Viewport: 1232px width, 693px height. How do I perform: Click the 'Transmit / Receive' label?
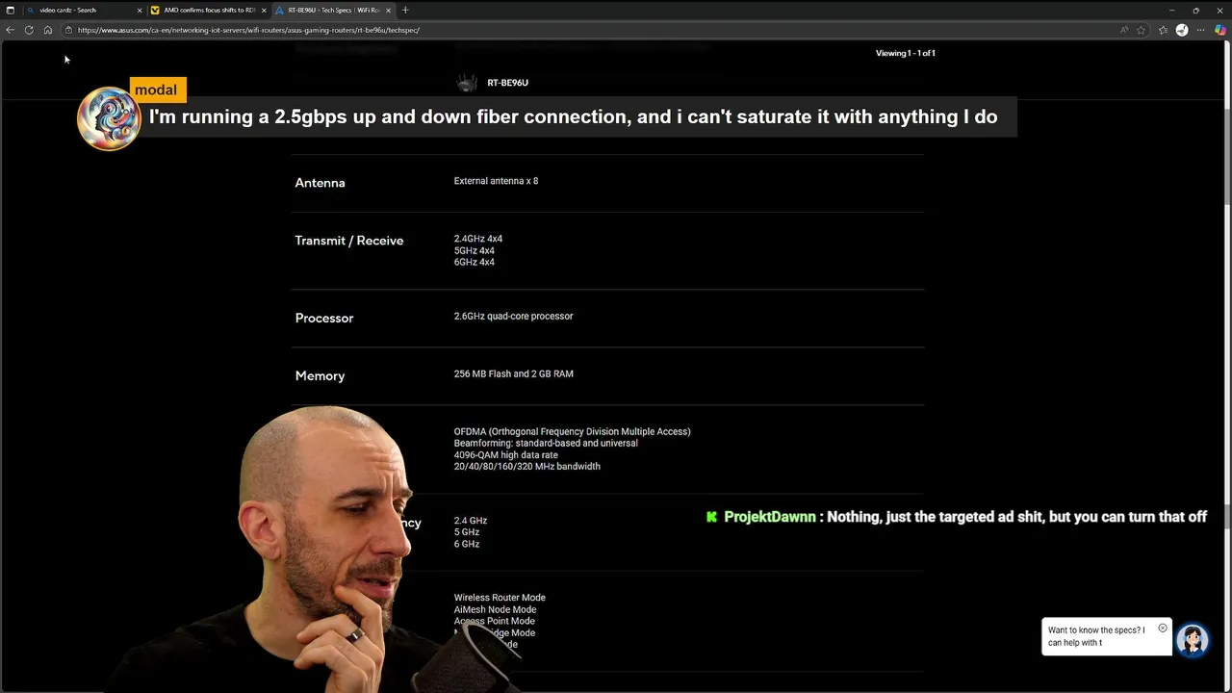pyautogui.click(x=348, y=241)
